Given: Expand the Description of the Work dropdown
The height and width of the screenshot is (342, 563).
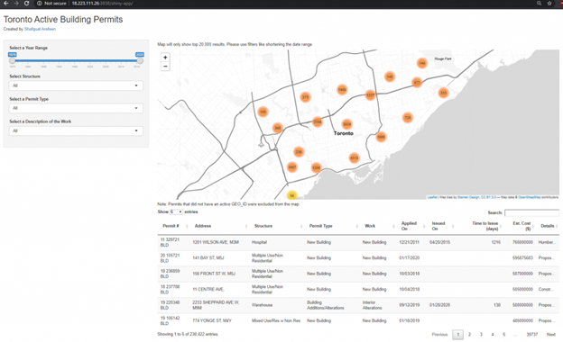Looking at the screenshot, I should pos(76,130).
